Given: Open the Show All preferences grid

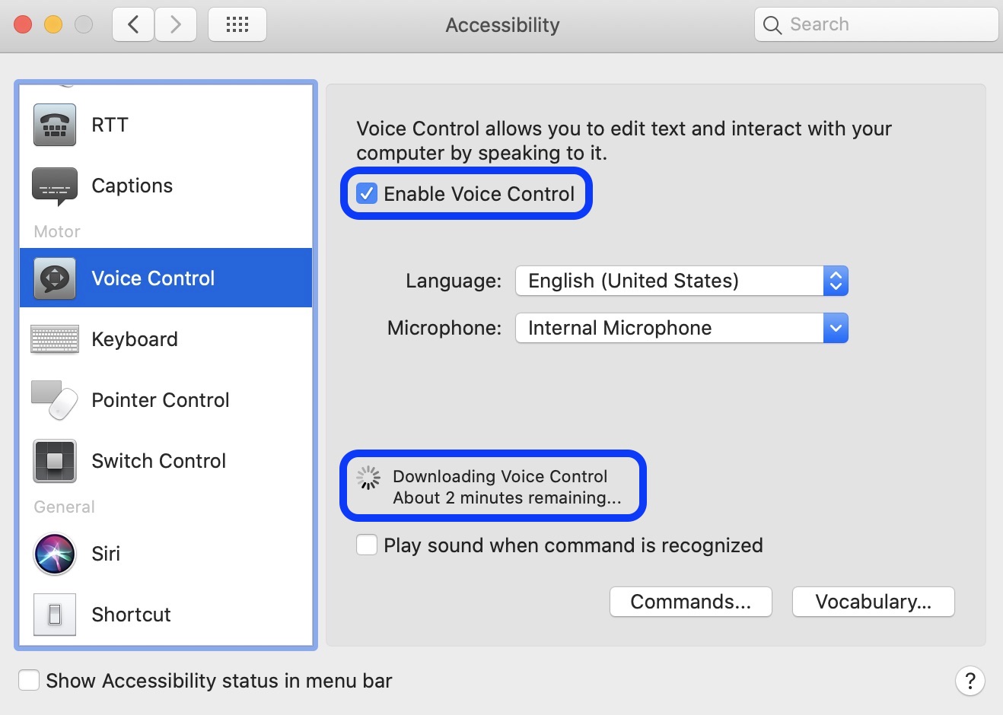Looking at the screenshot, I should tap(237, 24).
